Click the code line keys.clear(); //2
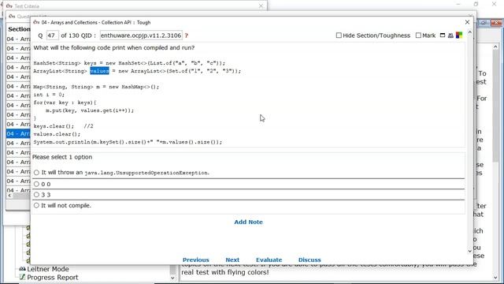Image resolution: width=504 pixels, height=284 pixels. pyautogui.click(x=63, y=126)
